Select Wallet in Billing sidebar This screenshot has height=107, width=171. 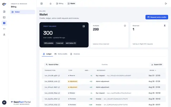(22, 12)
